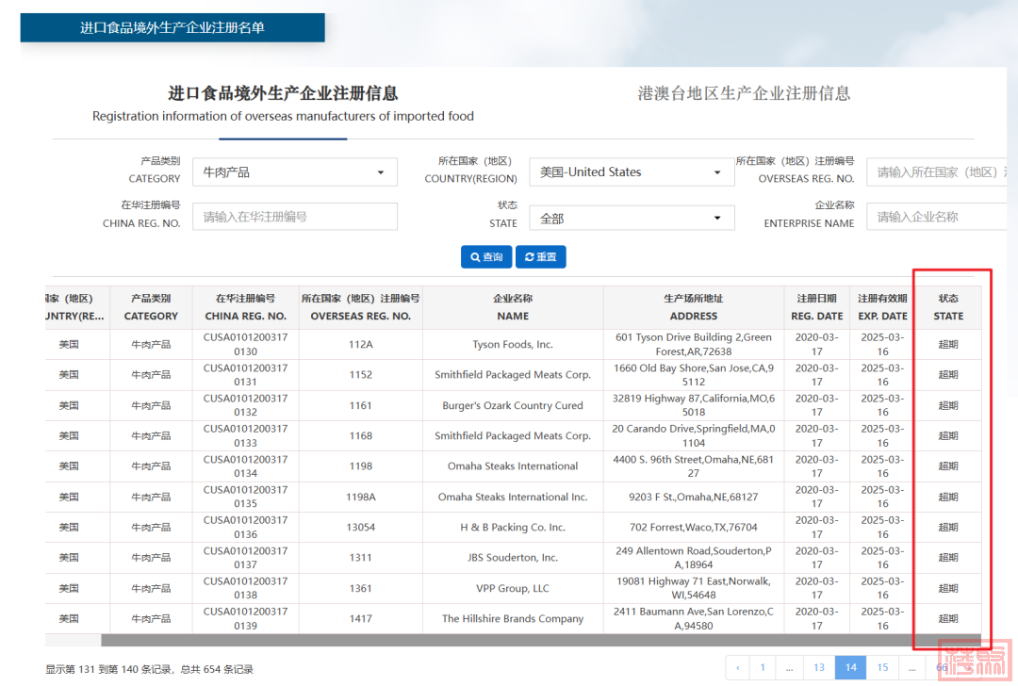Click address 702 Forrest,Waco,TX,76704
Image resolution: width=1018 pixels, height=686 pixels.
pyautogui.click(x=694, y=528)
